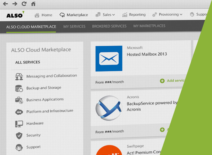212x155 pixels.
Task: Click Acronis From ###/month price
Action: (x=110, y=132)
